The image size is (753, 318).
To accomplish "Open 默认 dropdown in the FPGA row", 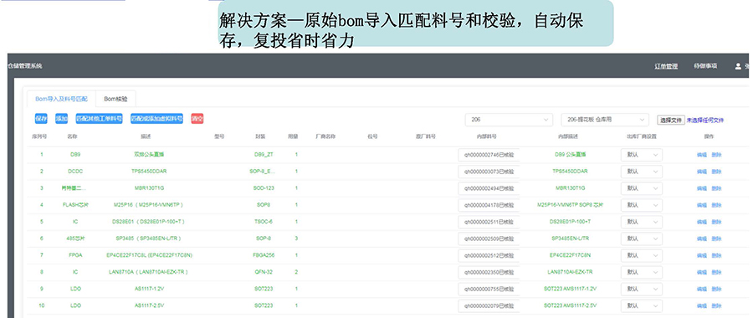I will coord(642,255).
